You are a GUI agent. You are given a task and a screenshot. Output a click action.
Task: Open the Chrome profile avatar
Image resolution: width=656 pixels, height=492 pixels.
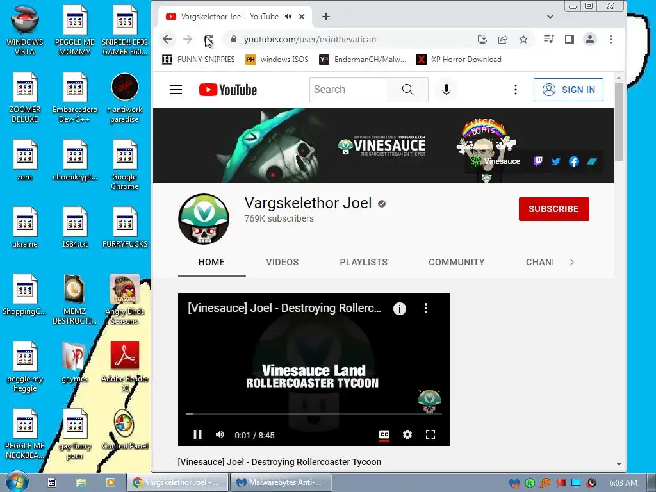tap(590, 39)
